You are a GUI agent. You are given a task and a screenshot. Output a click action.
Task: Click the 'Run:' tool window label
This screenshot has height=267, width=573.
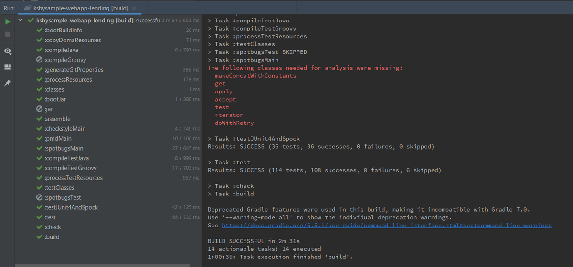click(x=9, y=9)
